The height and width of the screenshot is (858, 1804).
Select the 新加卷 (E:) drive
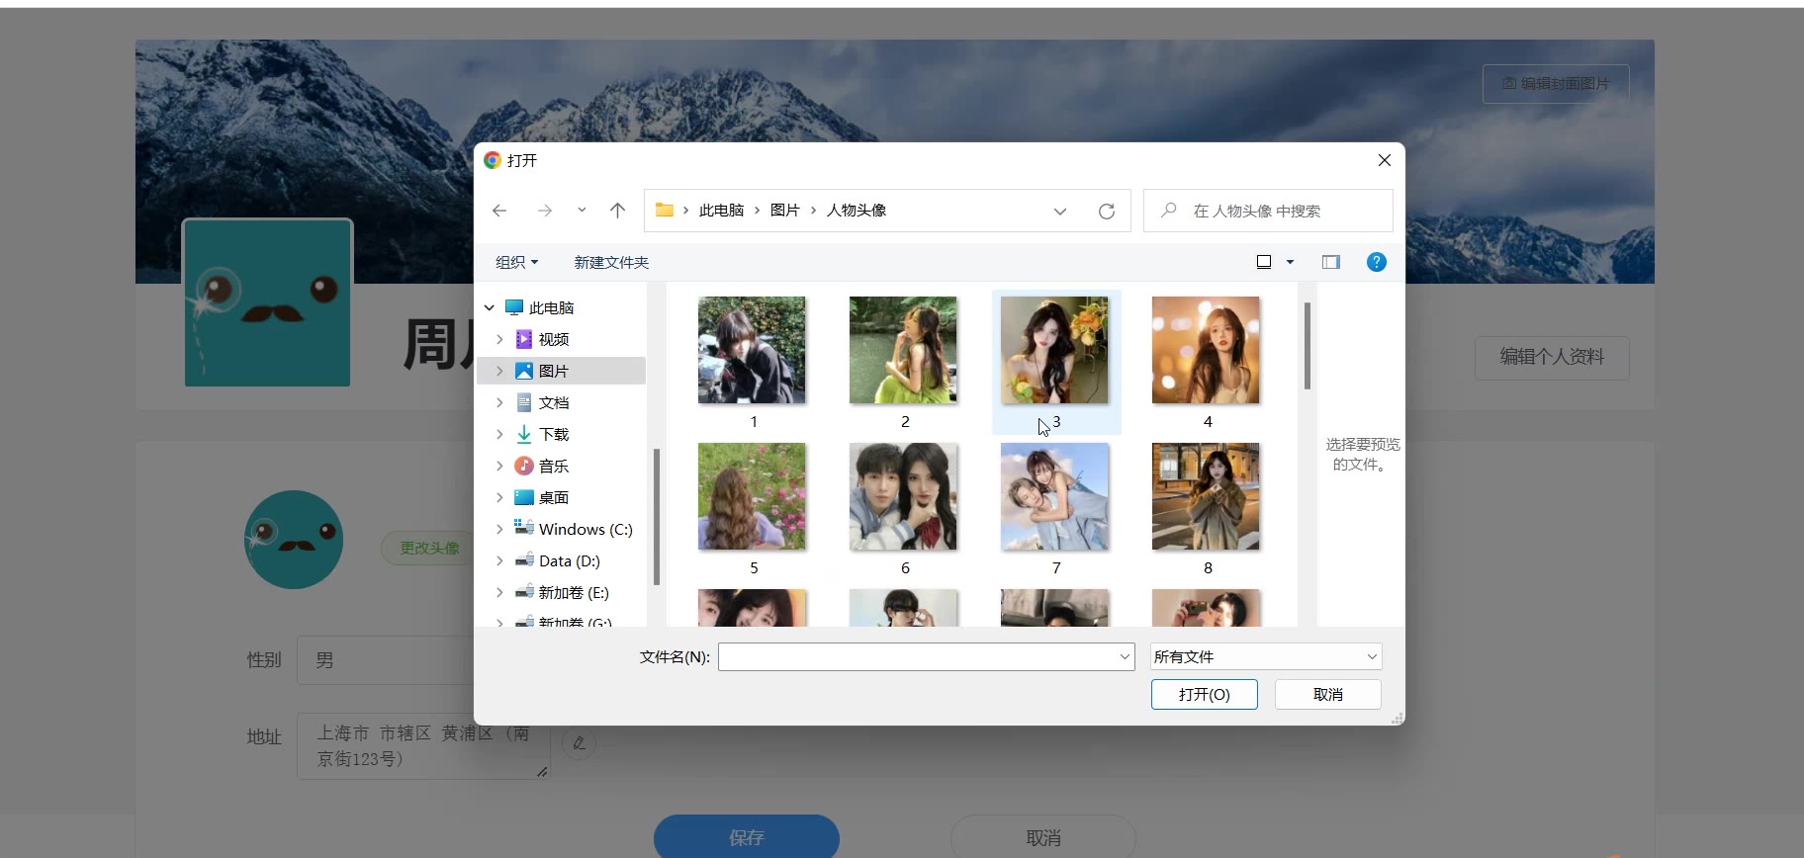(x=574, y=593)
